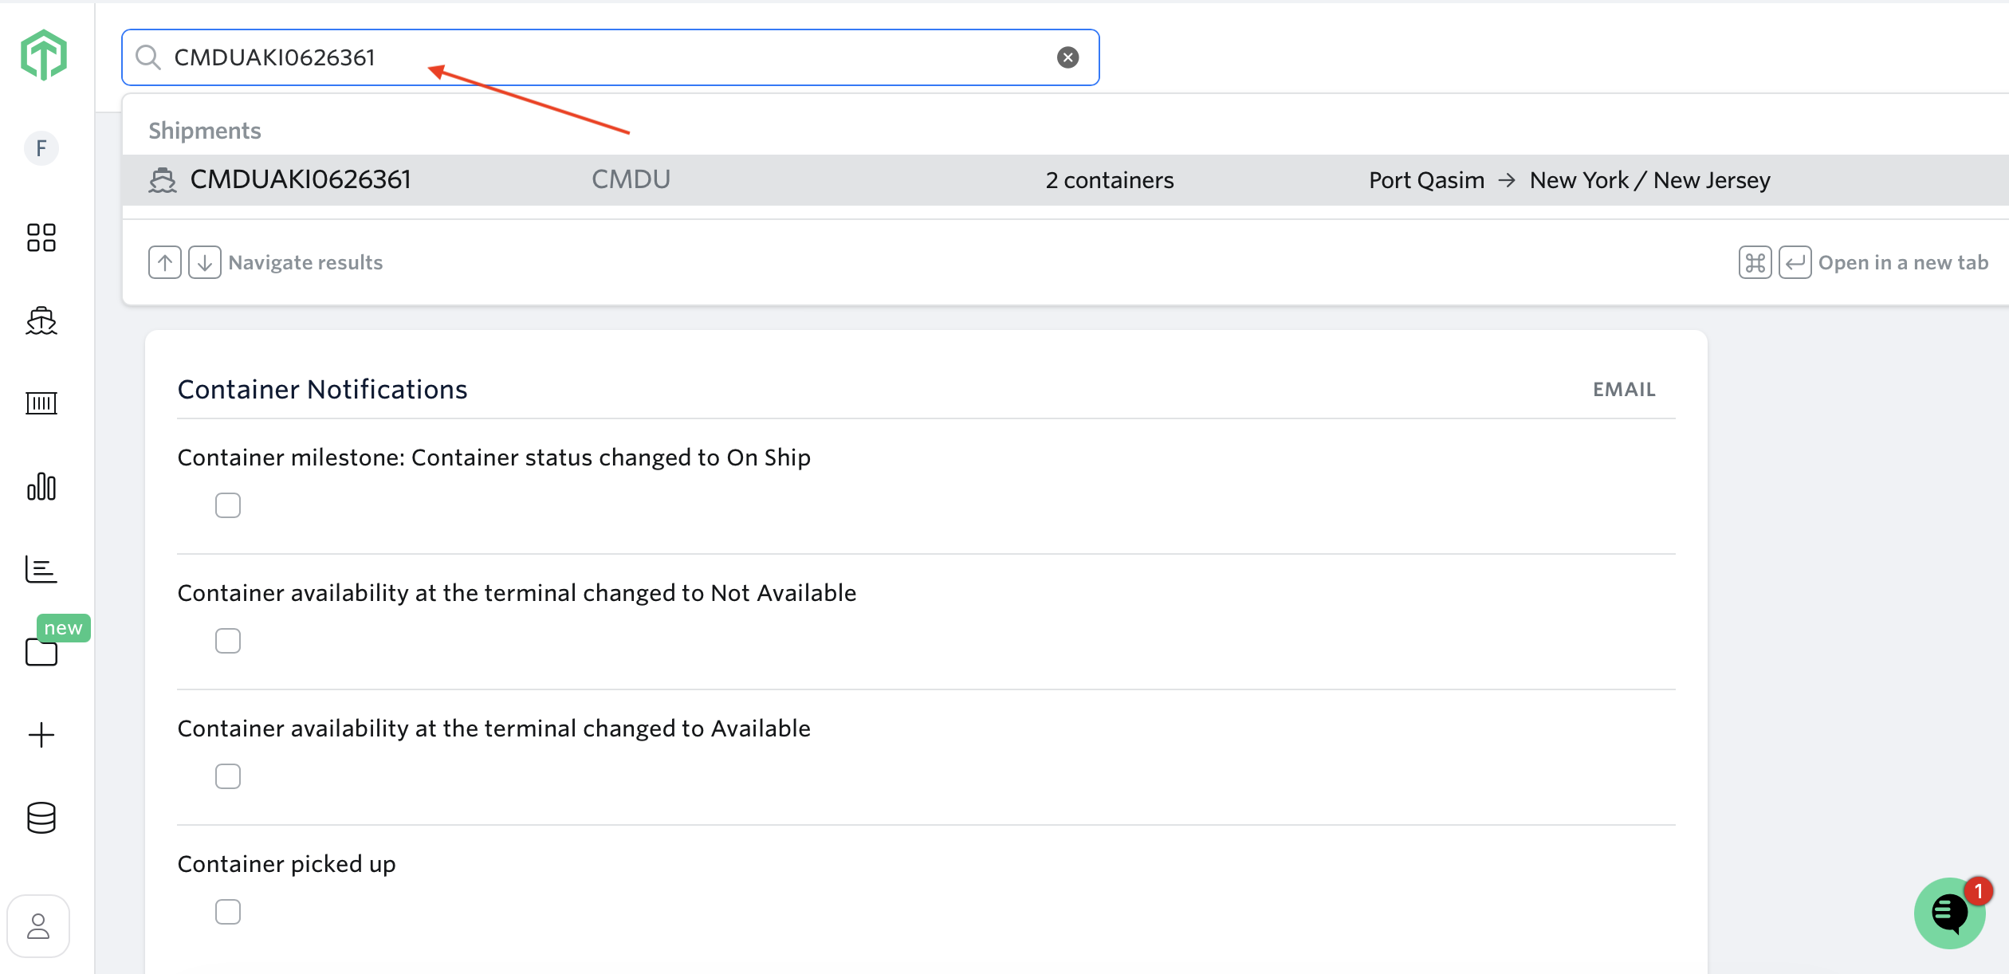Click the plus icon in sidebar

[x=41, y=735]
